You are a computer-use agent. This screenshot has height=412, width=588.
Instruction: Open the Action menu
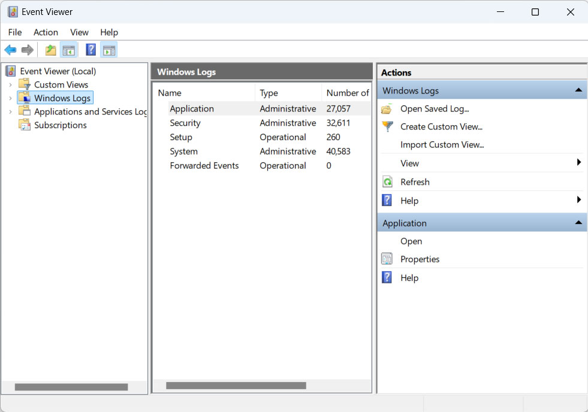(x=46, y=32)
